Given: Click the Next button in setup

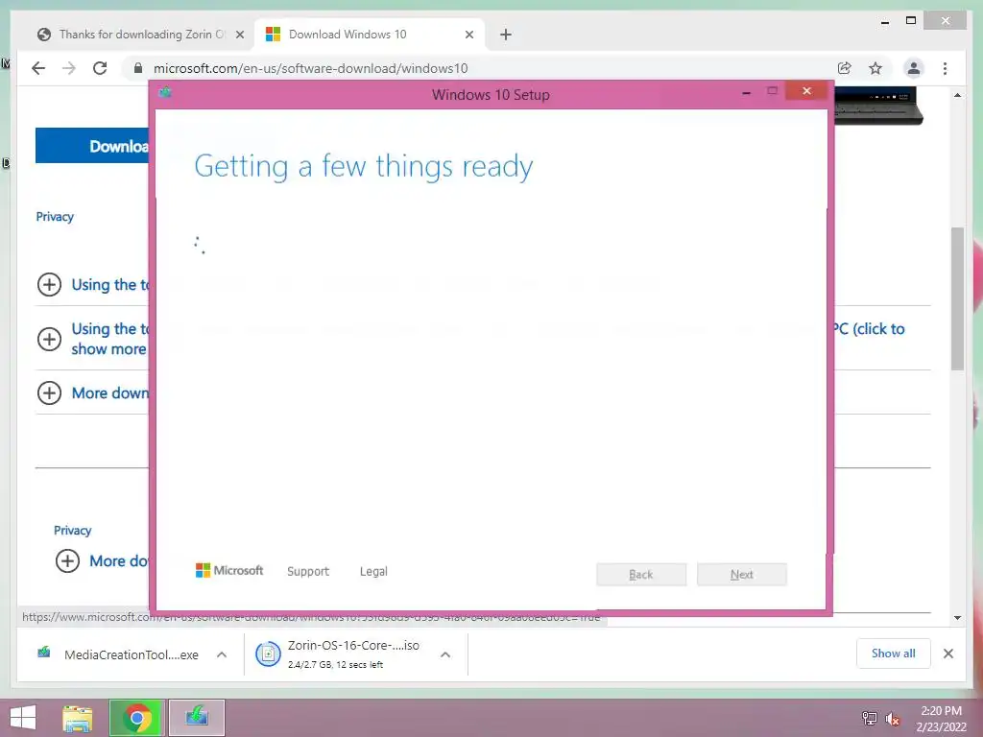Looking at the screenshot, I should pos(742,575).
